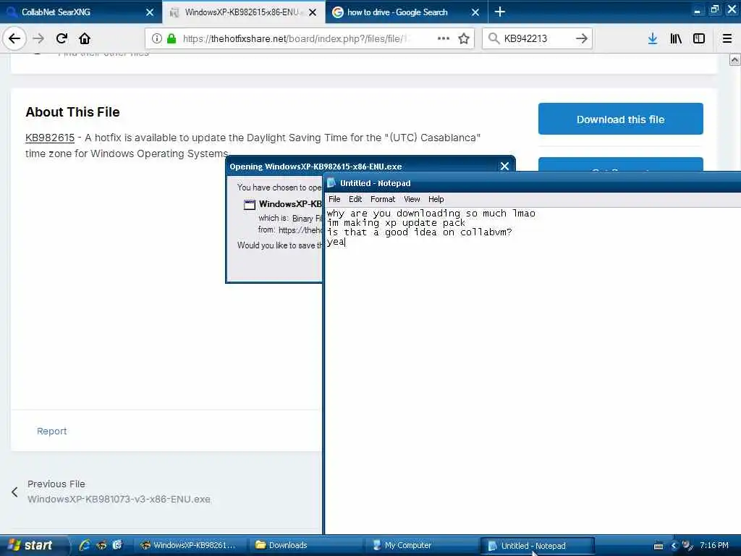This screenshot has height=556, width=741.
Task: Close the Opening WindowsXP-KB982615 dialog
Action: tap(504, 167)
